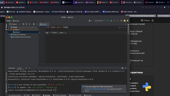The image size is (170, 96).
Task: Select opened file target icon in Project panel
Action: [23, 24]
